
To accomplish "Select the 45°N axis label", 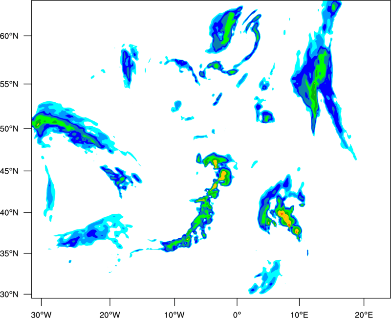I will click(9, 171).
